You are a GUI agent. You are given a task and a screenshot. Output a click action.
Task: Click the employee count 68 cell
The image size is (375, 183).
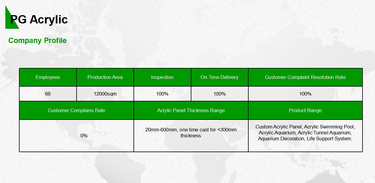point(48,94)
